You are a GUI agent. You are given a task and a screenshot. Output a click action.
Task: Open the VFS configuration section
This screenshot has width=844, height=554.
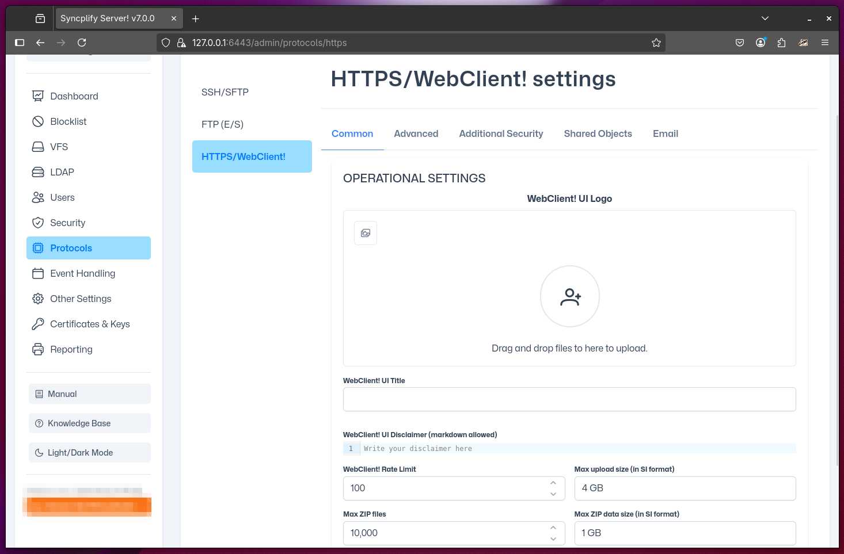(x=58, y=147)
